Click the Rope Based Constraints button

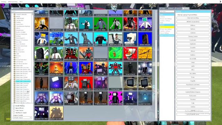click(193, 85)
